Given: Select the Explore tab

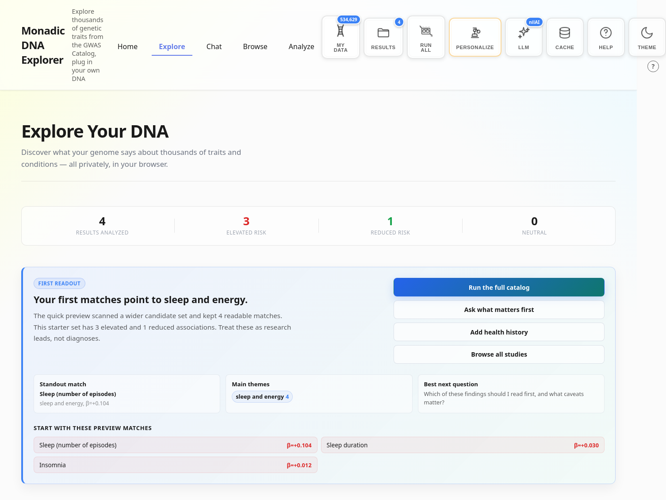Looking at the screenshot, I should pyautogui.click(x=172, y=46).
